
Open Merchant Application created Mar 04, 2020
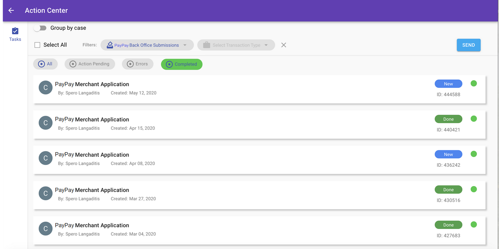260,230
